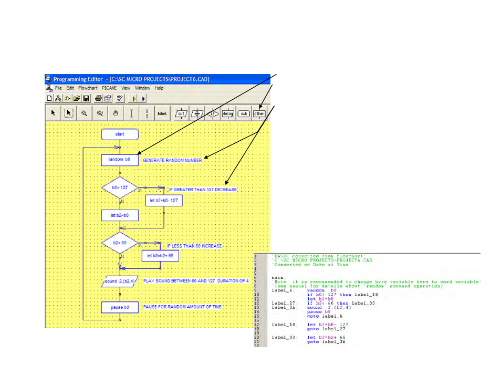
Task: Click the 'main:' line in code window
Action: point(279,277)
